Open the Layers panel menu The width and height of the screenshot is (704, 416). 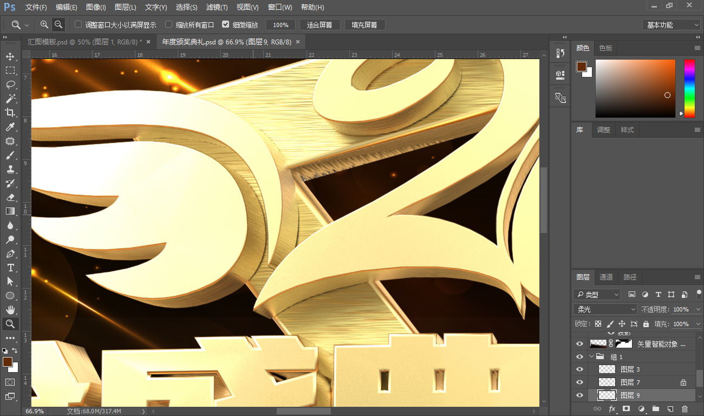click(x=698, y=277)
